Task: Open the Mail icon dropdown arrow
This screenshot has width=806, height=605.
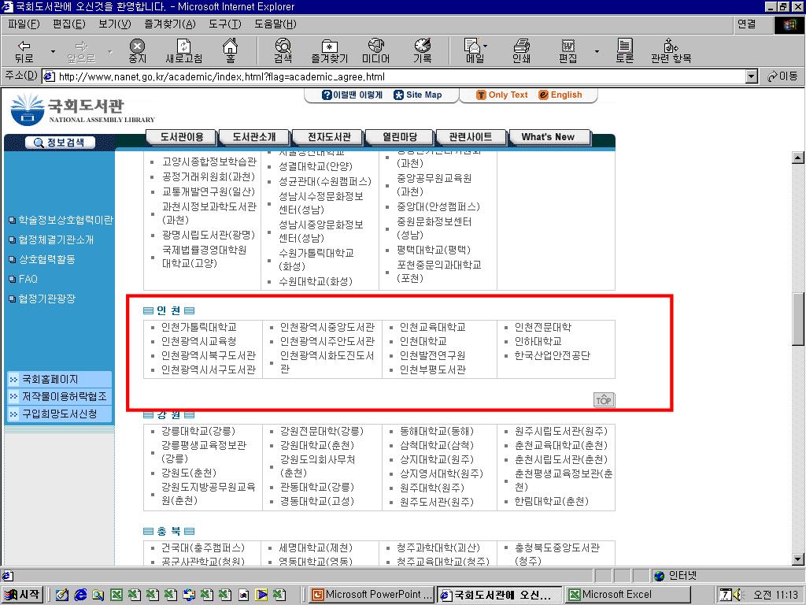Action: [x=485, y=46]
